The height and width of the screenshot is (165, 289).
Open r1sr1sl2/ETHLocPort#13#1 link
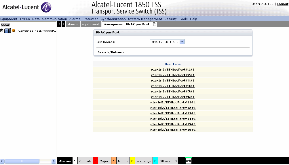click(173, 113)
